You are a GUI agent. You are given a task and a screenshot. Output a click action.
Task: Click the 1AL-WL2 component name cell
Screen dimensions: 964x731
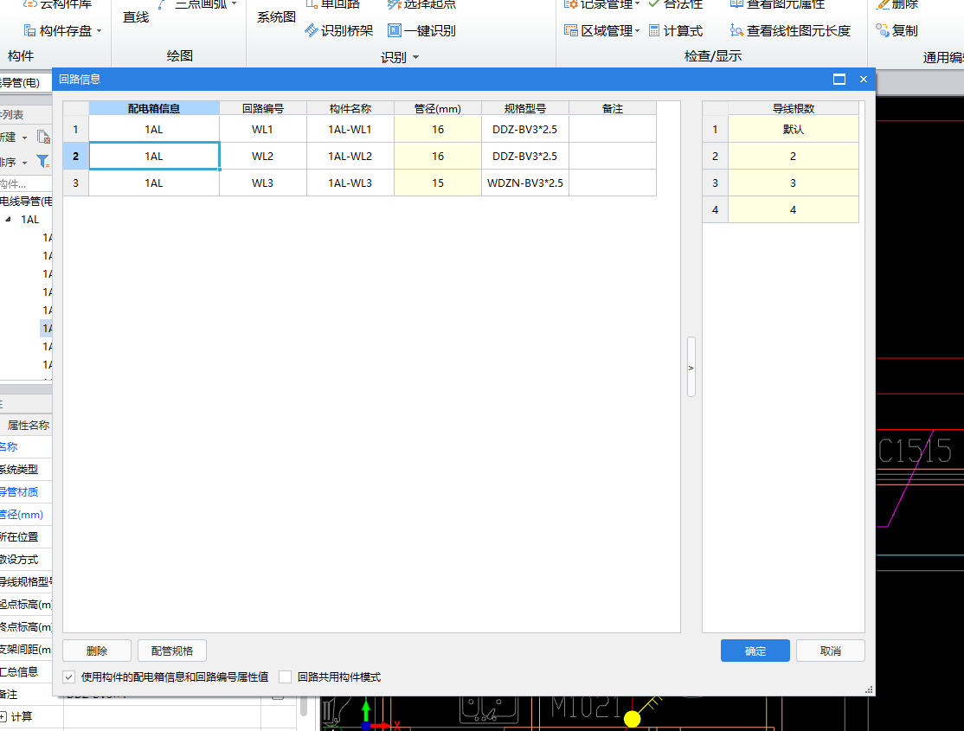(x=350, y=157)
